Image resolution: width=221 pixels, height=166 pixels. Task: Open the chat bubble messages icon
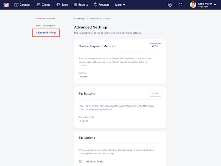[x=180, y=5]
